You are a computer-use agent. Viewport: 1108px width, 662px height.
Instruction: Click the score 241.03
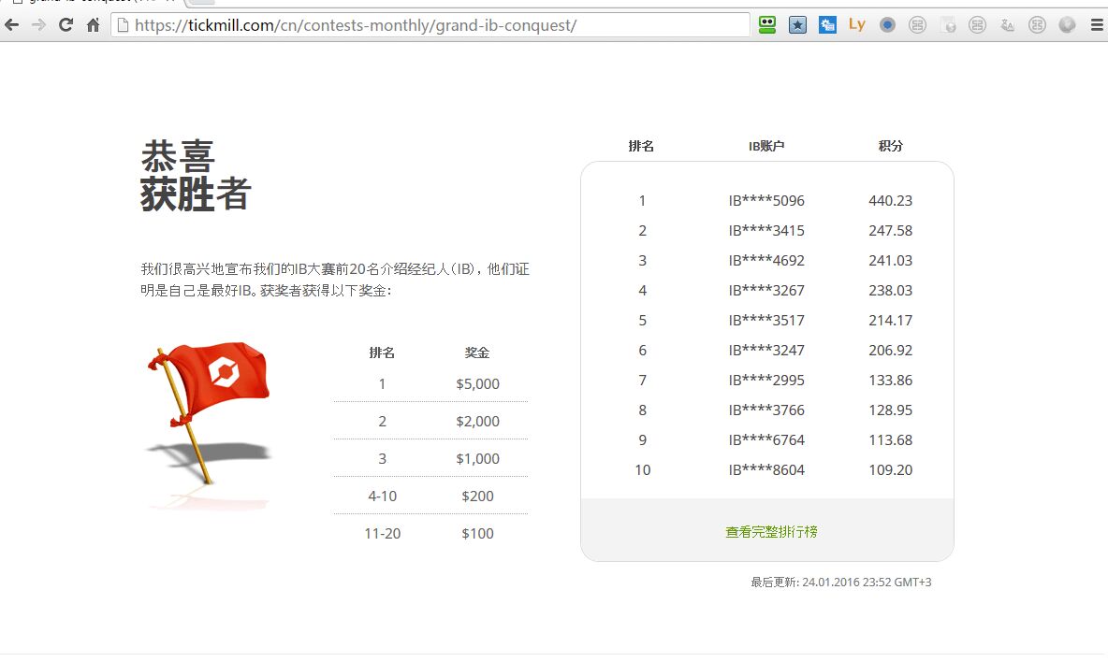pos(890,261)
